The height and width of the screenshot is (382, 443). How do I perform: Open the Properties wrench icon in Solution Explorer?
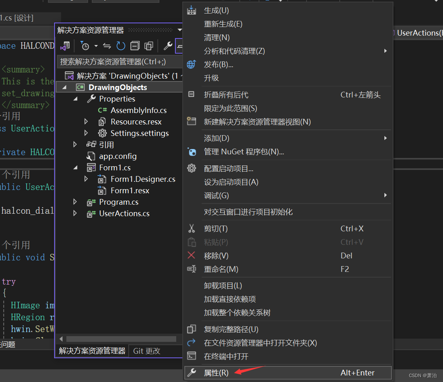(x=168, y=46)
